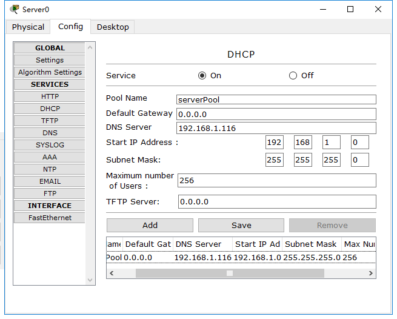Open the AAA service configuration
The height and width of the screenshot is (319, 397).
50,157
